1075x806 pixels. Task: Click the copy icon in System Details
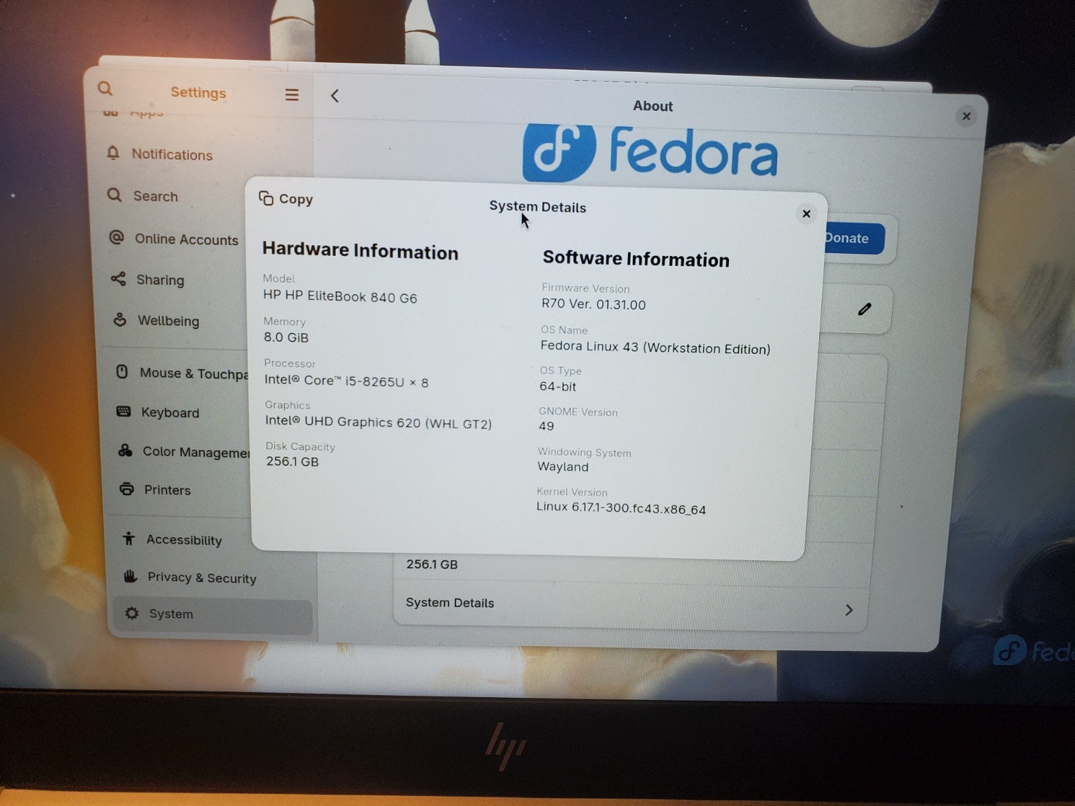(266, 198)
